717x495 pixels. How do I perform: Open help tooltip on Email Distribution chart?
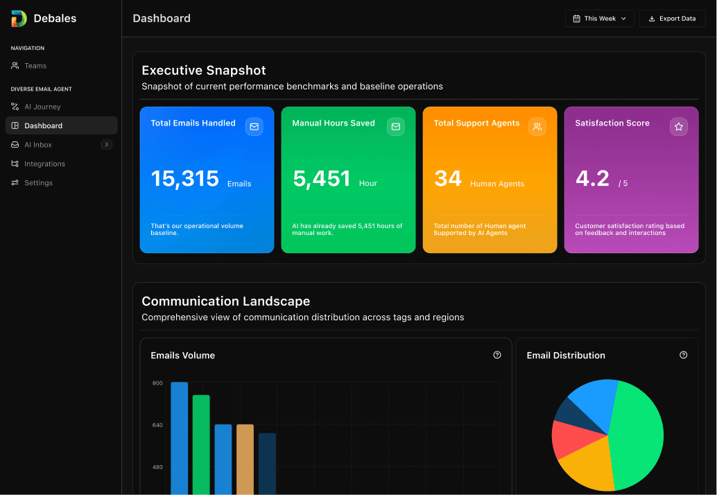683,354
